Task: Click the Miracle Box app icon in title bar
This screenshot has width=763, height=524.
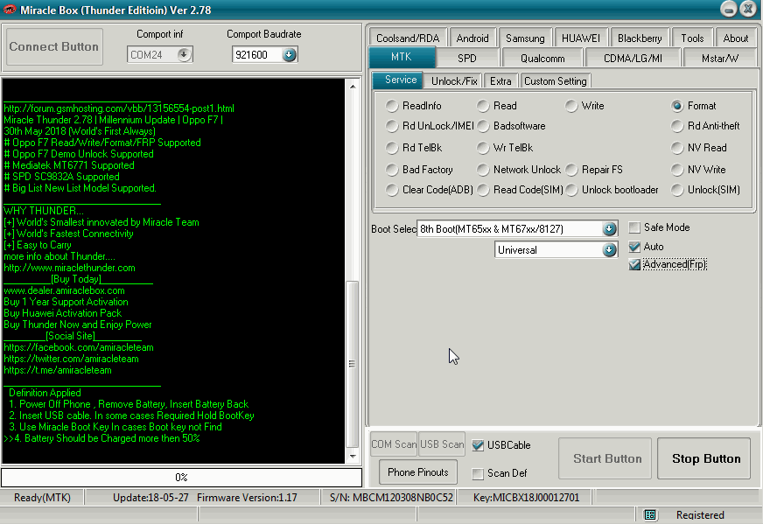Action: coord(10,10)
